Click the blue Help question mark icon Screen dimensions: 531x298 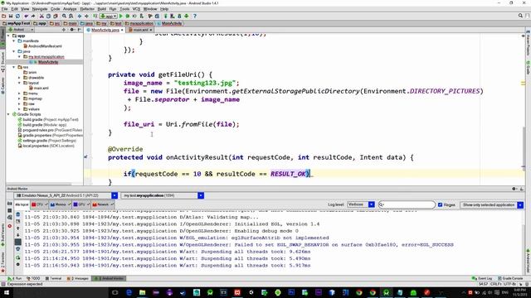point(195,16)
